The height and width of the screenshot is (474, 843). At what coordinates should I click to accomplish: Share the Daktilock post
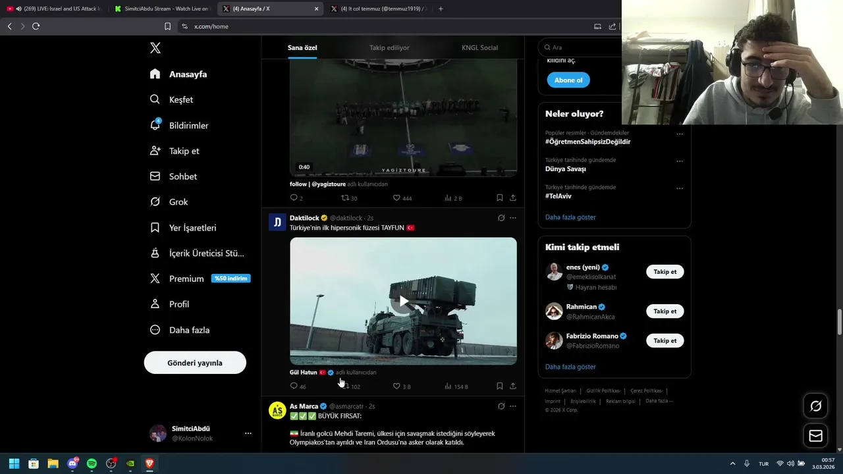pyautogui.click(x=512, y=386)
